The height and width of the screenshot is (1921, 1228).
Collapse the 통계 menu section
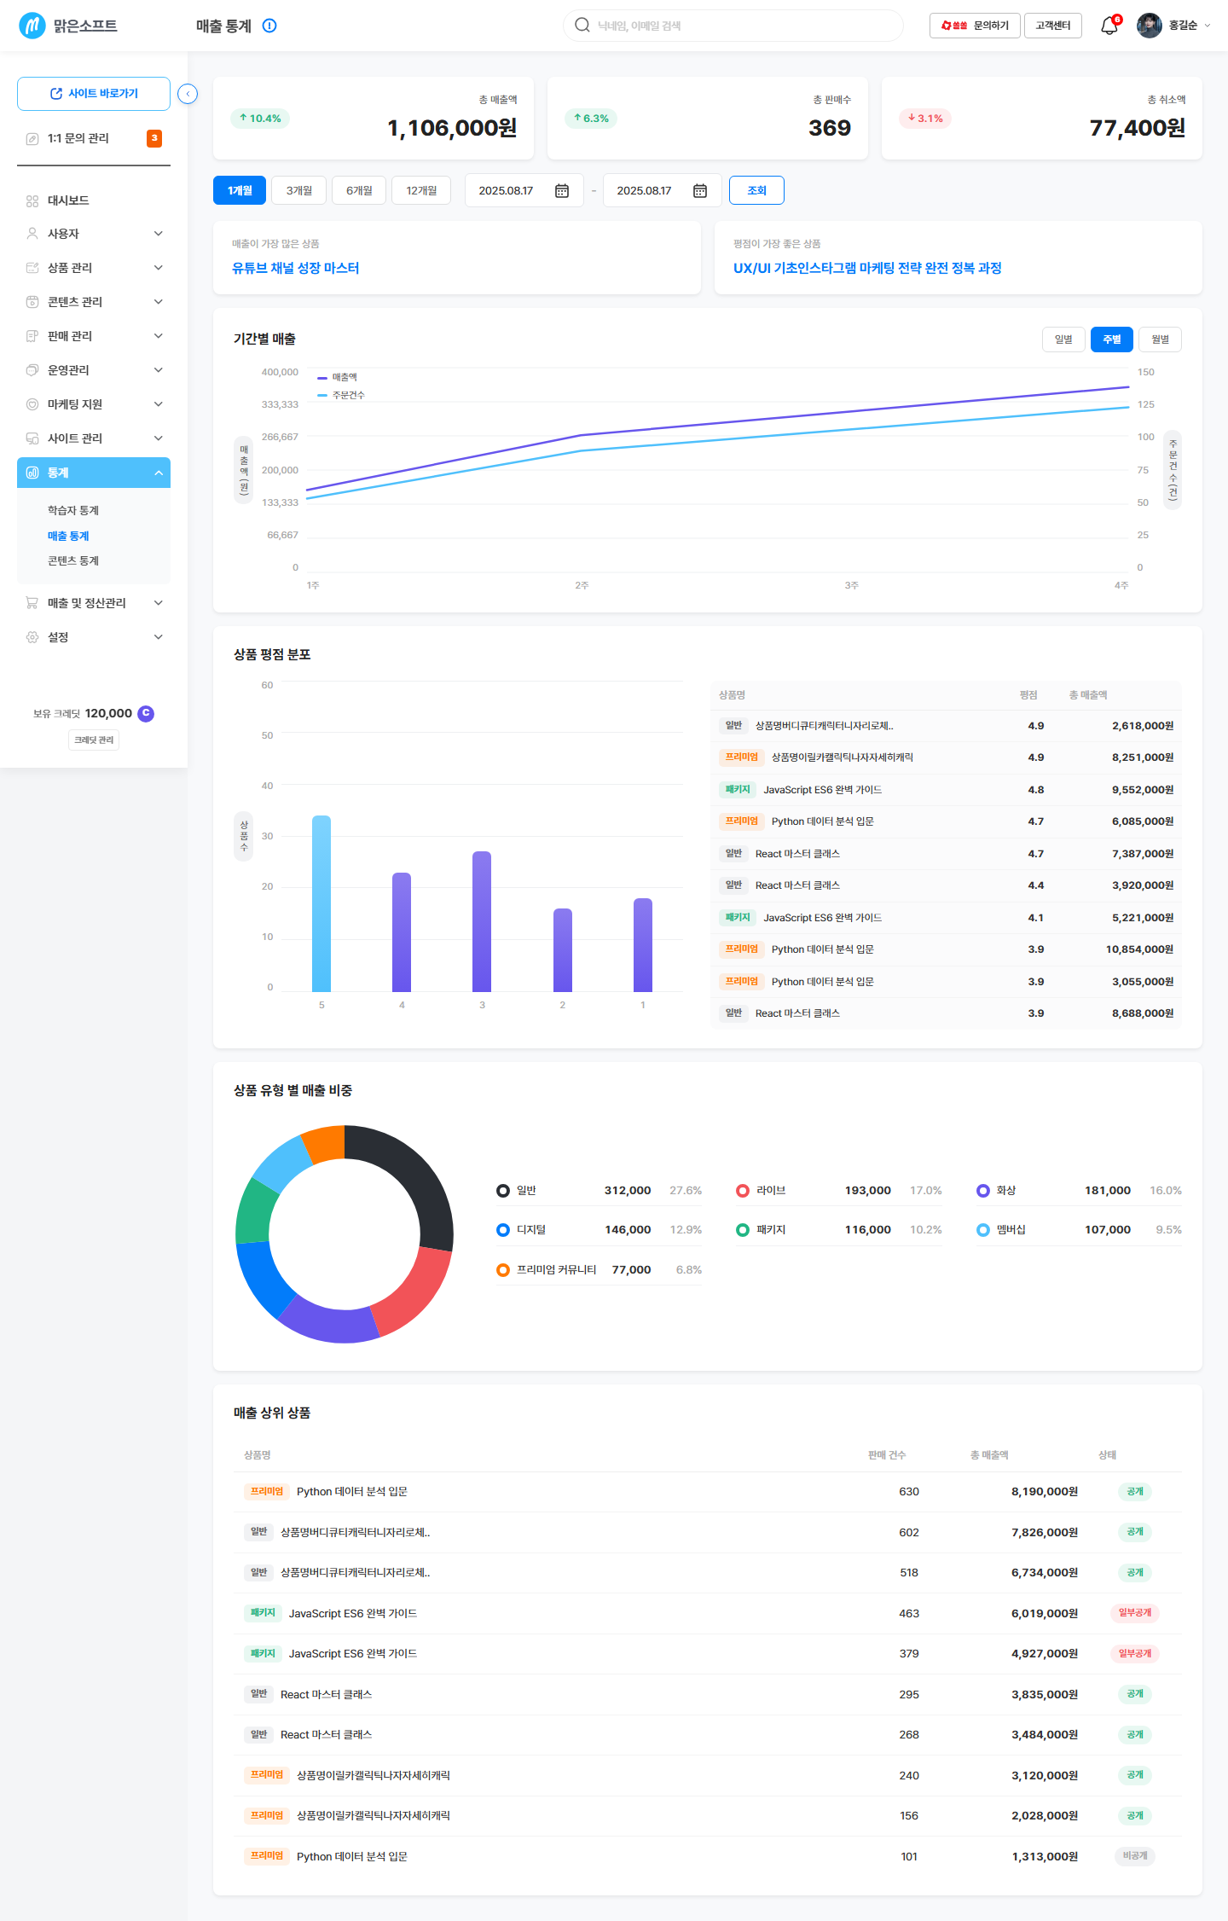[94, 473]
